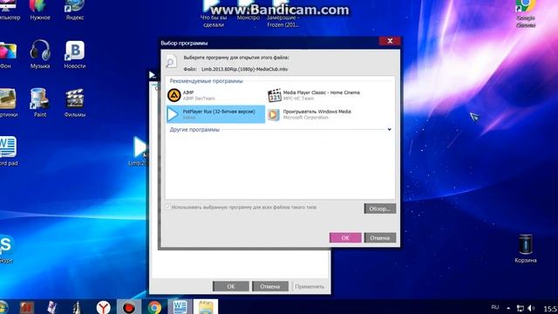Select AIMP in the recommended programs list

tap(215, 95)
